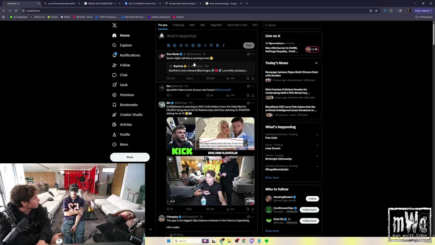
Task: Switch to the Following tab
Action: point(178,25)
